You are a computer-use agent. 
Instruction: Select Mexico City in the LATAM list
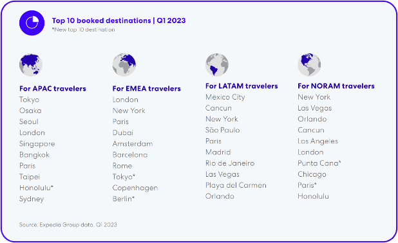click(225, 97)
